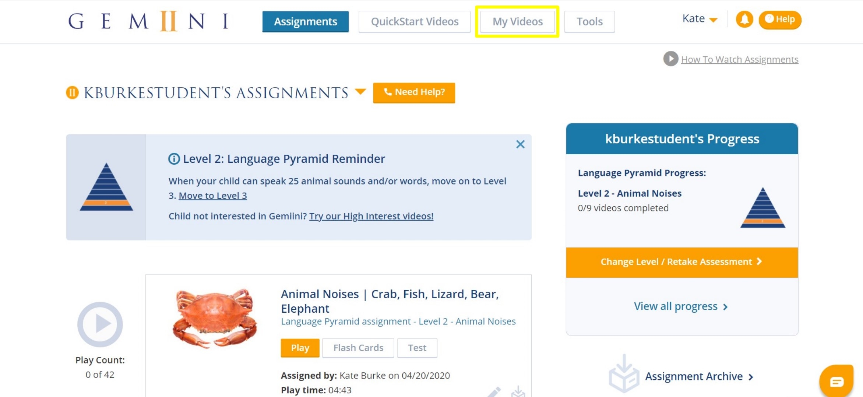Open Animal Noises Crab, Fish, Lizard title
Viewport: 863px width, 397px height.
pos(390,301)
